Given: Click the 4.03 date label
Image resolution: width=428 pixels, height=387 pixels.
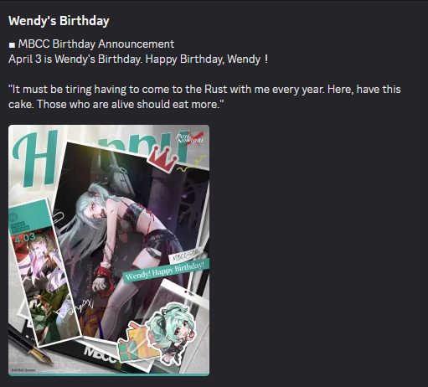Looking at the screenshot, I should click(25, 238).
